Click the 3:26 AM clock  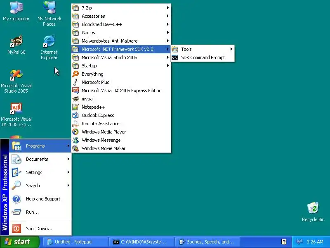click(x=315, y=242)
